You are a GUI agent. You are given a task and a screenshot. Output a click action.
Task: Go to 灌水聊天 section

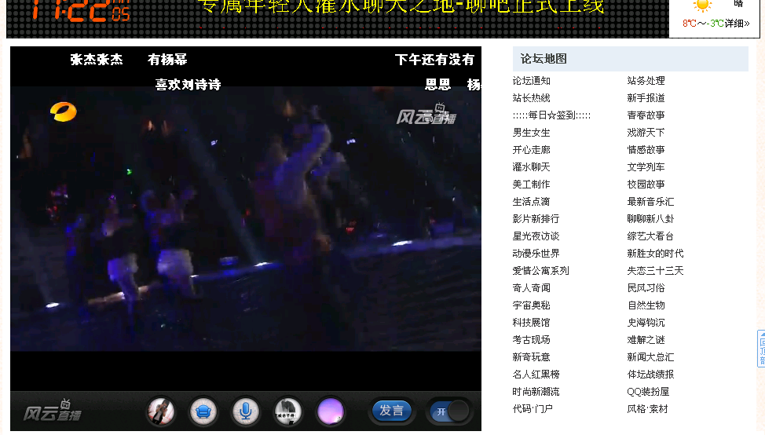pos(532,167)
